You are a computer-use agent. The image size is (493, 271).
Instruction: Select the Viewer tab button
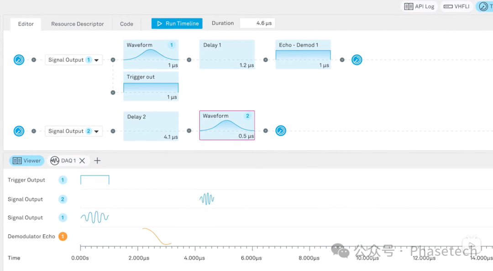(27, 161)
